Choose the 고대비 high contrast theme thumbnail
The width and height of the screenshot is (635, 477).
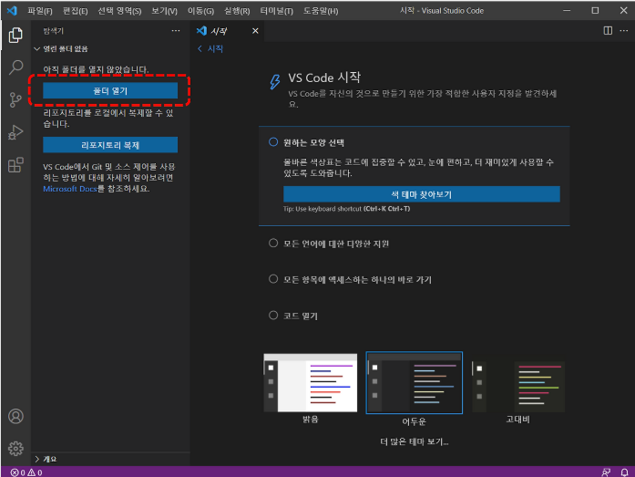tap(518, 387)
